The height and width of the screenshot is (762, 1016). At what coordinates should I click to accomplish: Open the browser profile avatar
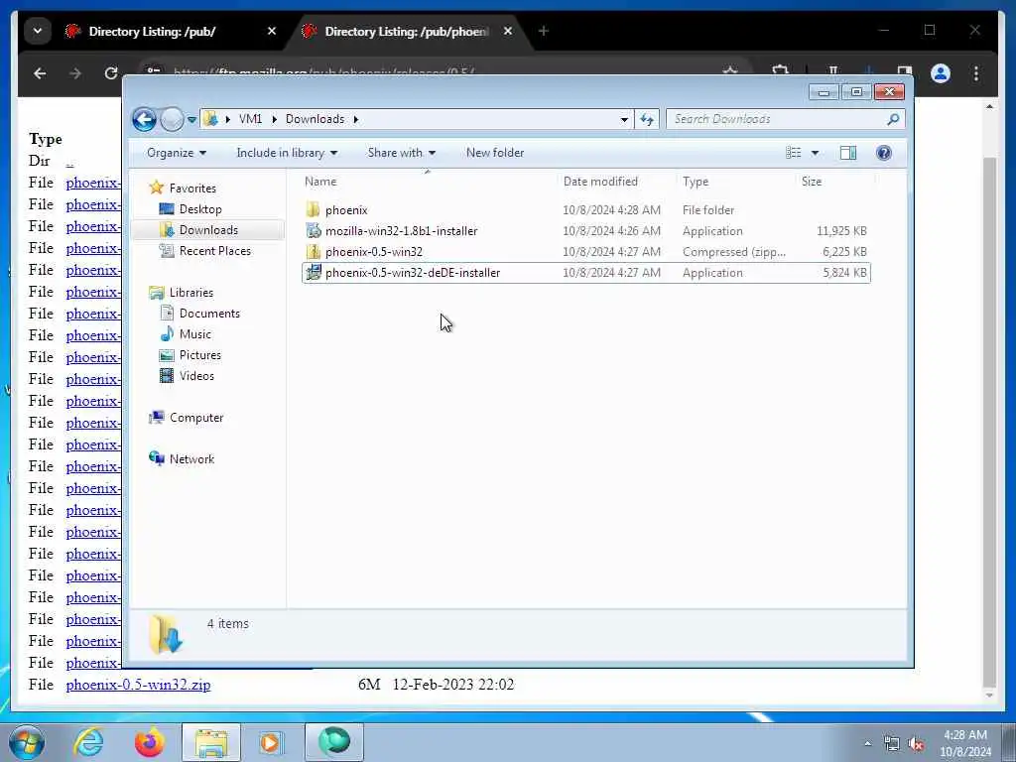coord(941,73)
